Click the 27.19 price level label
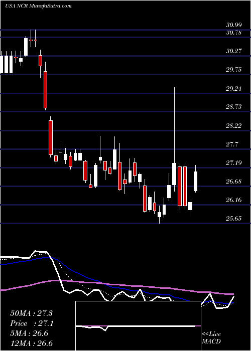 point(234,163)
